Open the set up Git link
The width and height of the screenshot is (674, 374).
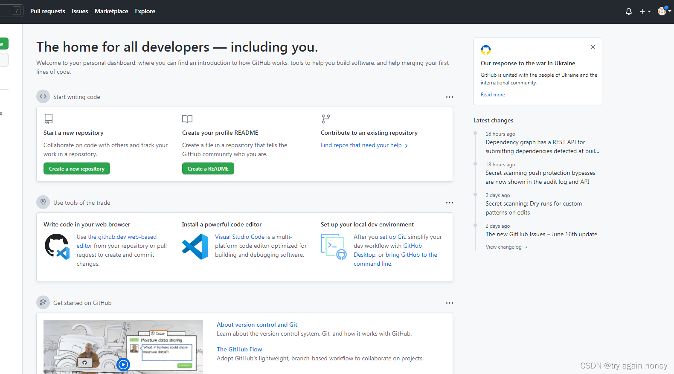click(x=392, y=237)
